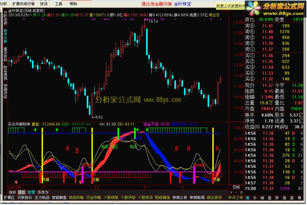The width and height of the screenshot is (307, 205).
Task: Open the 关联报价 tab
Action: (25, 198)
